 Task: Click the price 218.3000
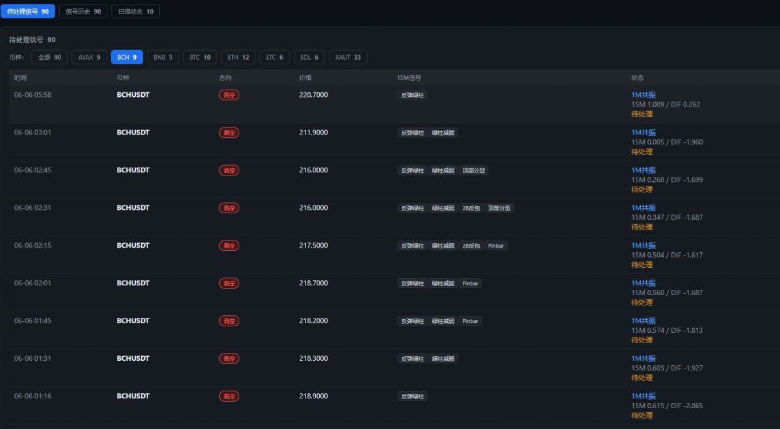(313, 359)
